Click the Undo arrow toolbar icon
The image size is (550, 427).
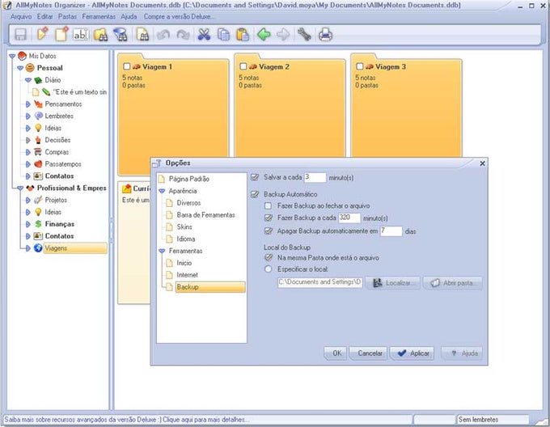163,35
